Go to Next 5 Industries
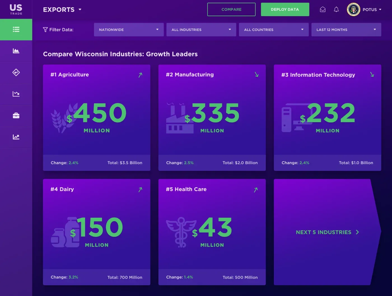Screen dimensions: 392x296 pyautogui.click(x=327, y=232)
